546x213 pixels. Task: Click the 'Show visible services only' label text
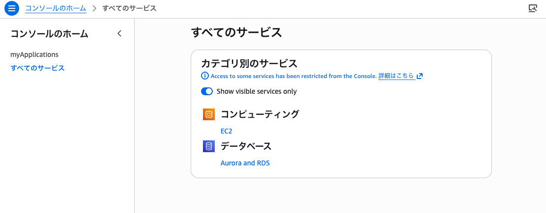pos(257,91)
